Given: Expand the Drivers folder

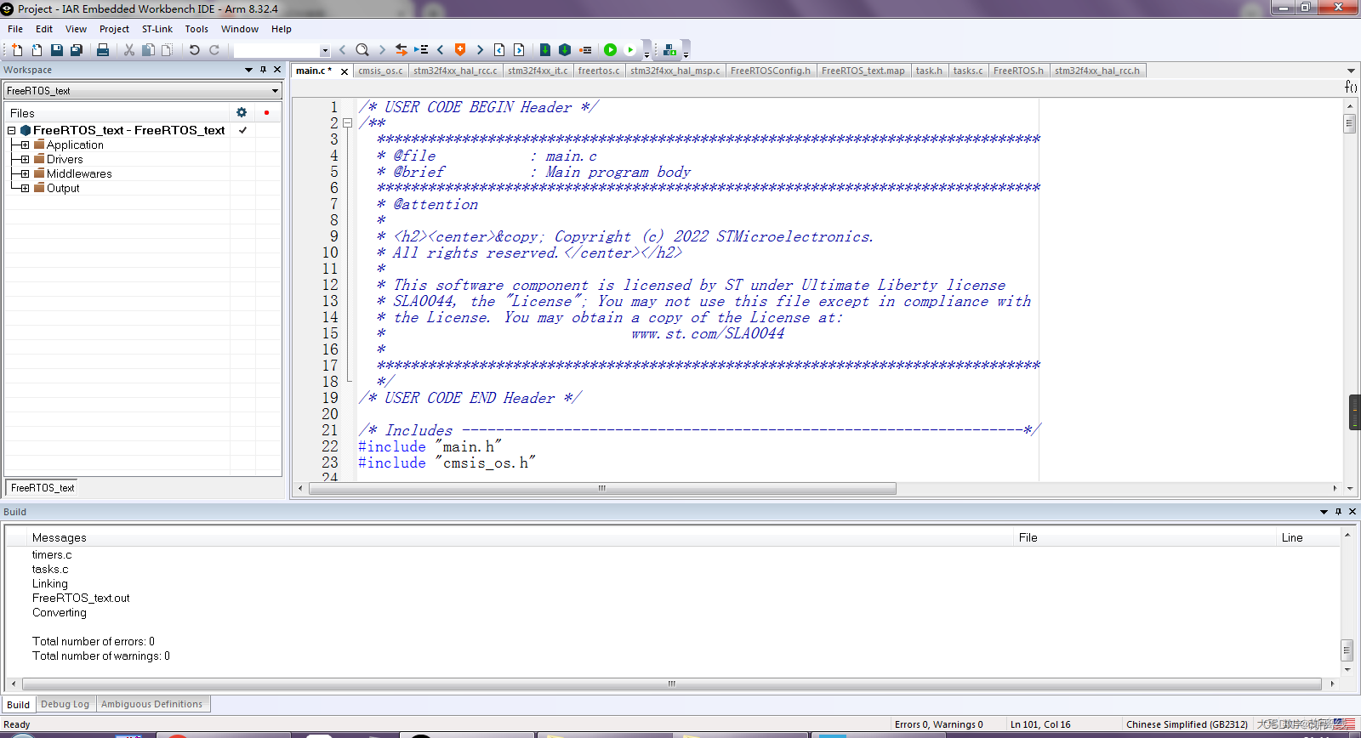Looking at the screenshot, I should pyautogui.click(x=26, y=160).
